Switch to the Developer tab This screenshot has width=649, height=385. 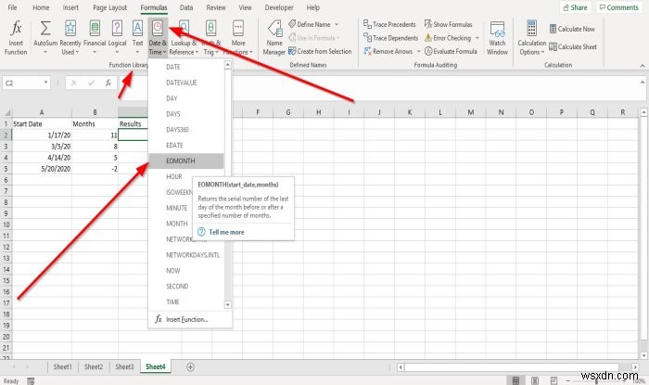point(279,7)
